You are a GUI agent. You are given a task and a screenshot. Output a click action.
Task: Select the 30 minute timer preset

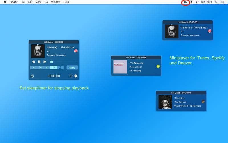pyautogui.click(x=54, y=67)
